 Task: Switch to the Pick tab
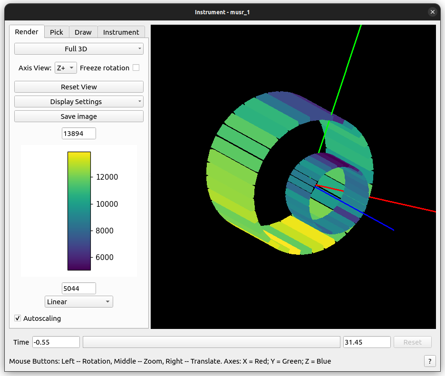tap(57, 32)
